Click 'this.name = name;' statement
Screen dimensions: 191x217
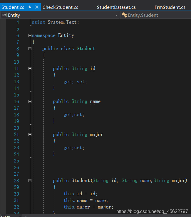pyautogui.click(x=86, y=200)
